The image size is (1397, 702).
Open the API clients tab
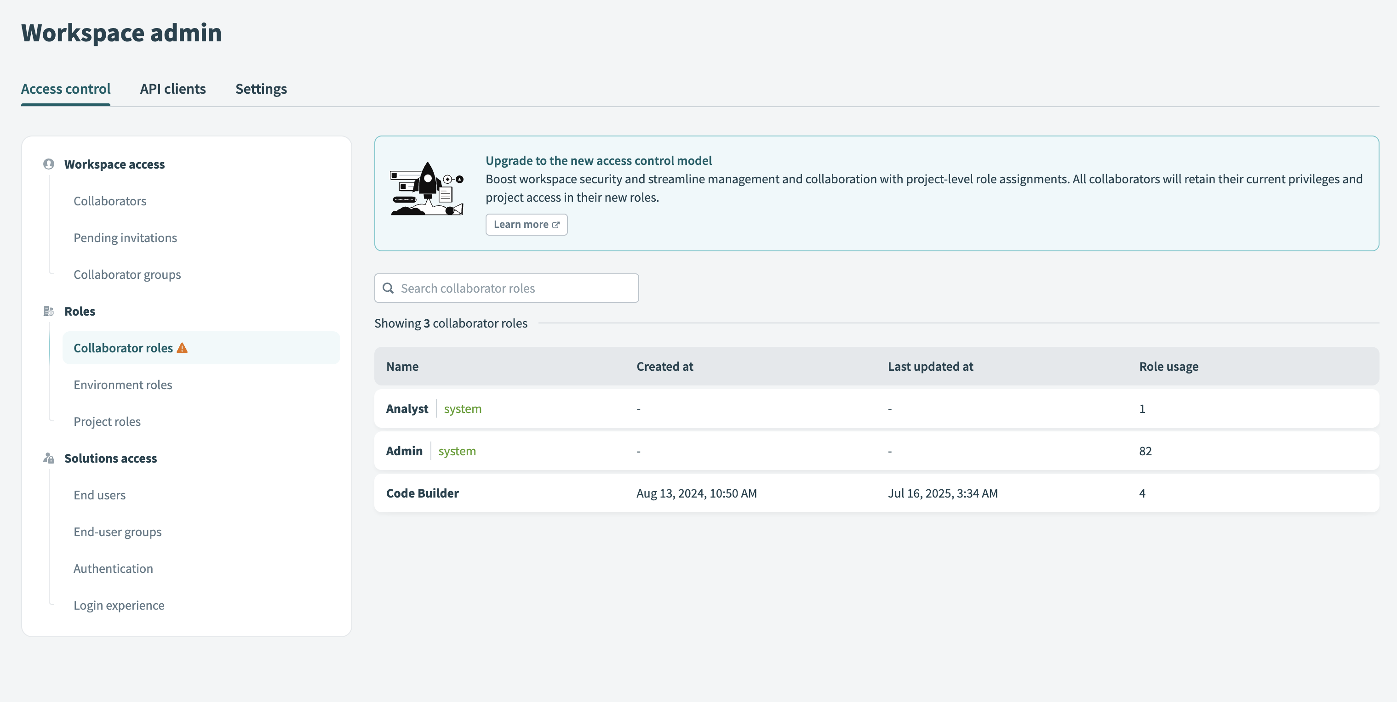tap(172, 89)
